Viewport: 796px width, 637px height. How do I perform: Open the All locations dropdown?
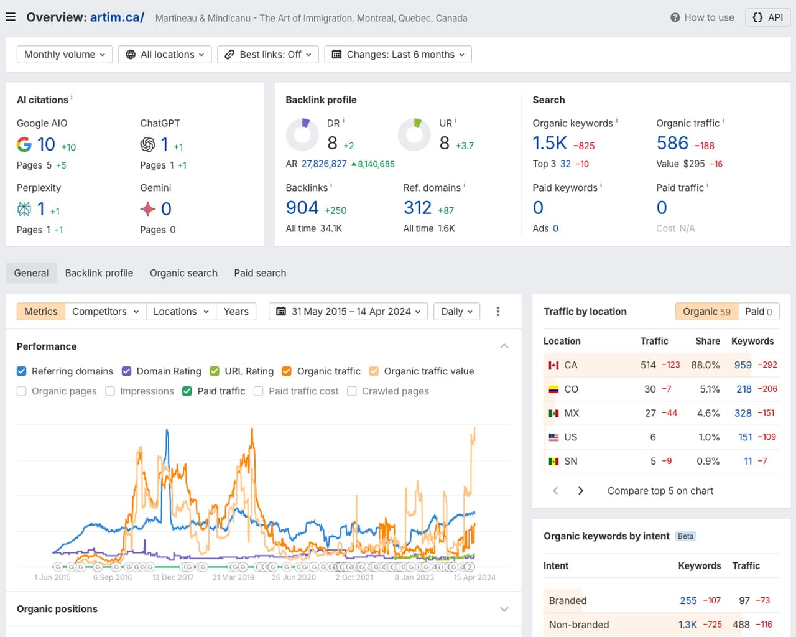(x=165, y=55)
